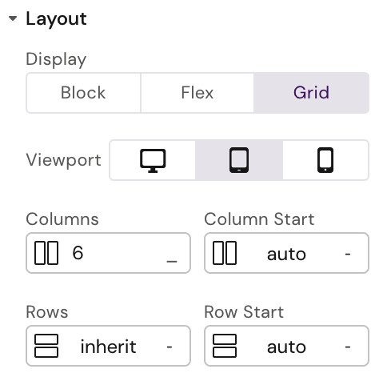Click the Rows inherit value
Image resolution: width=387 pixels, height=381 pixels.
pos(109,347)
